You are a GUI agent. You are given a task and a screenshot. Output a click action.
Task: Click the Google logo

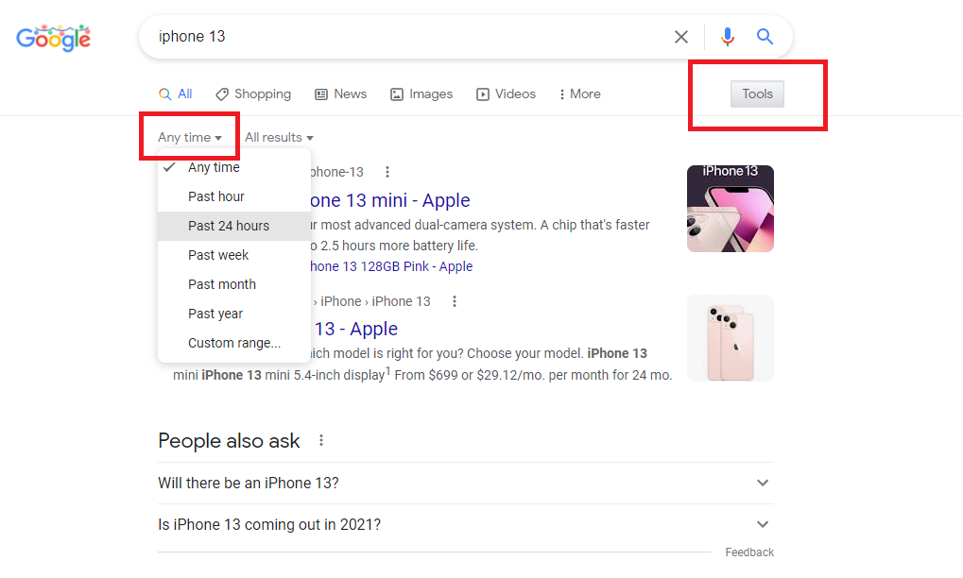(x=54, y=38)
